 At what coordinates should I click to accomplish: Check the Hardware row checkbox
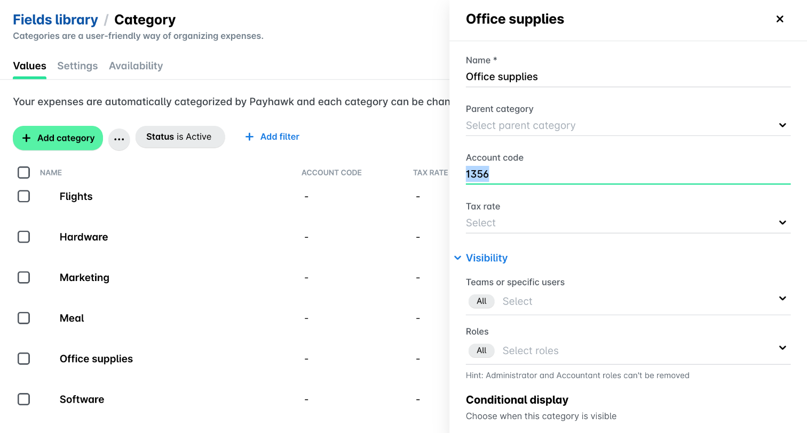tap(23, 237)
